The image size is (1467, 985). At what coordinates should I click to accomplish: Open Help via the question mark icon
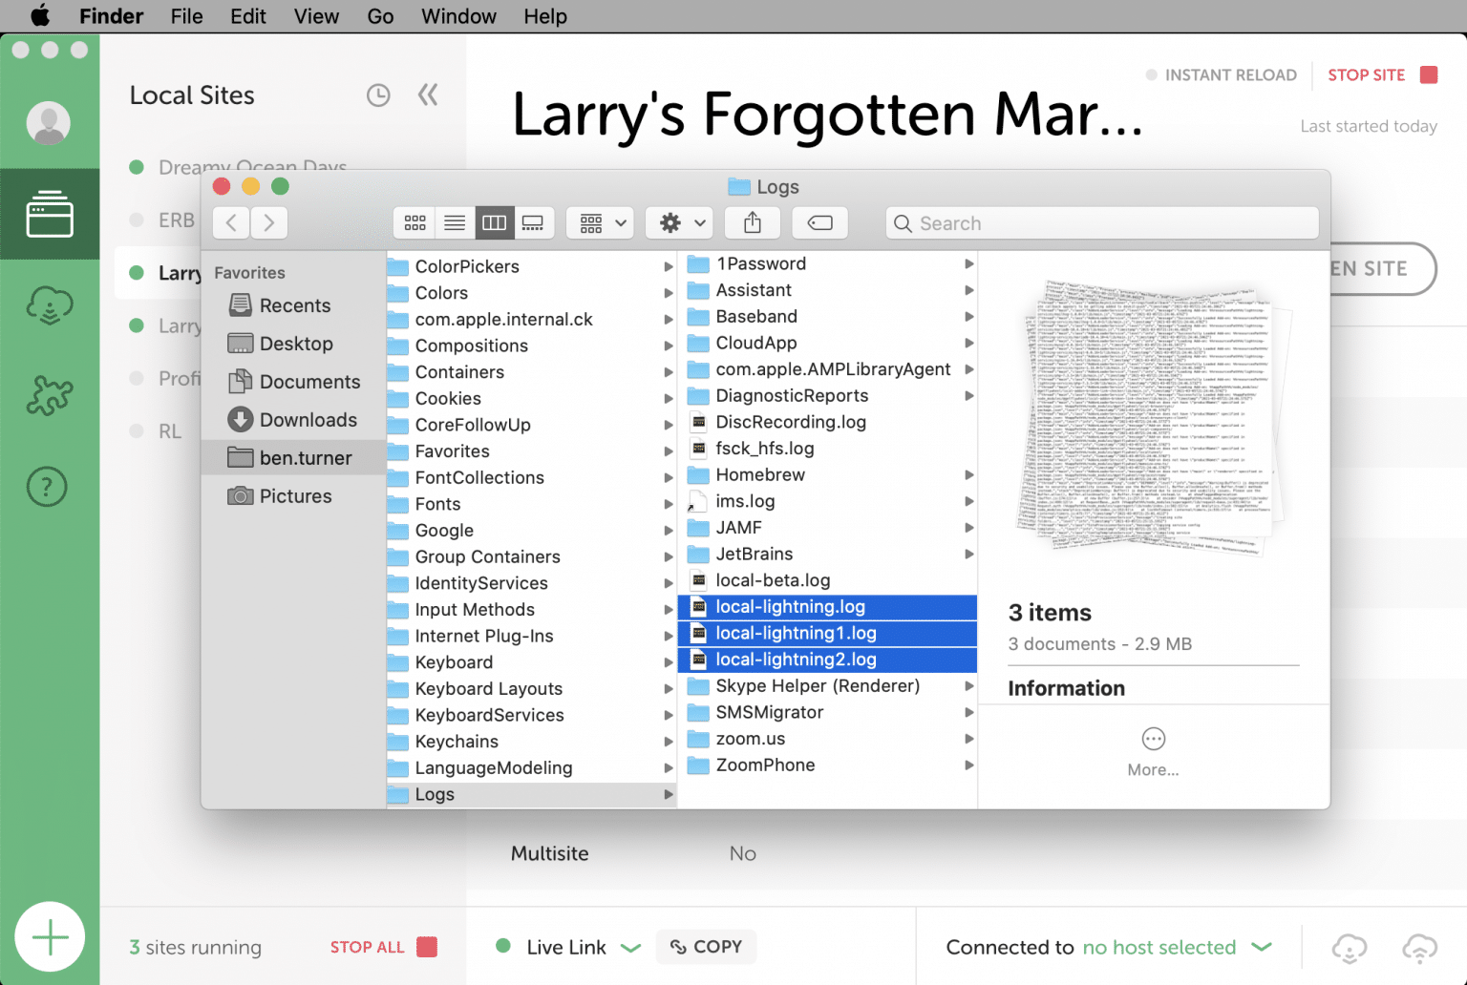click(x=47, y=487)
